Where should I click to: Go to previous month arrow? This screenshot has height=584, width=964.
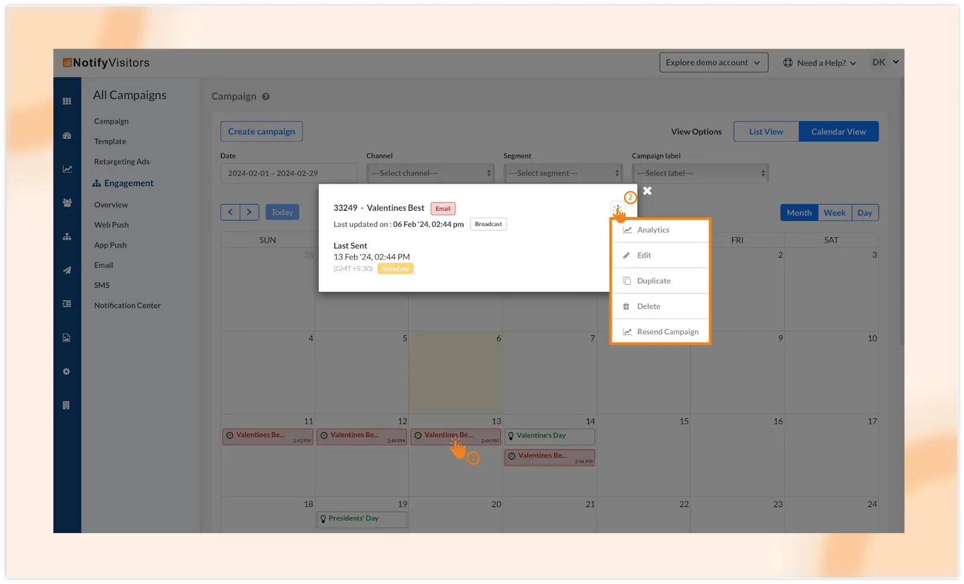(x=230, y=212)
